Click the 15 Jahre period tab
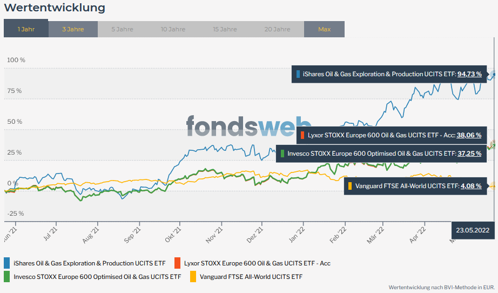This screenshot has height=293, width=498. [225, 29]
